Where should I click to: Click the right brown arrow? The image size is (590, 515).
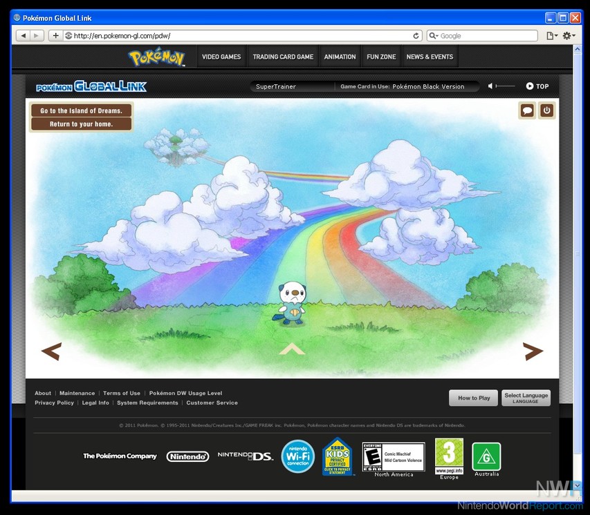tap(533, 351)
